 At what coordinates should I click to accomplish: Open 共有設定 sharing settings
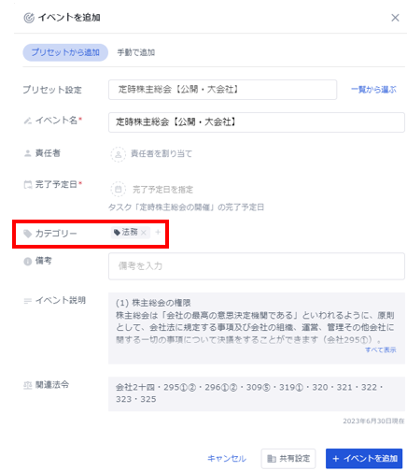click(288, 459)
